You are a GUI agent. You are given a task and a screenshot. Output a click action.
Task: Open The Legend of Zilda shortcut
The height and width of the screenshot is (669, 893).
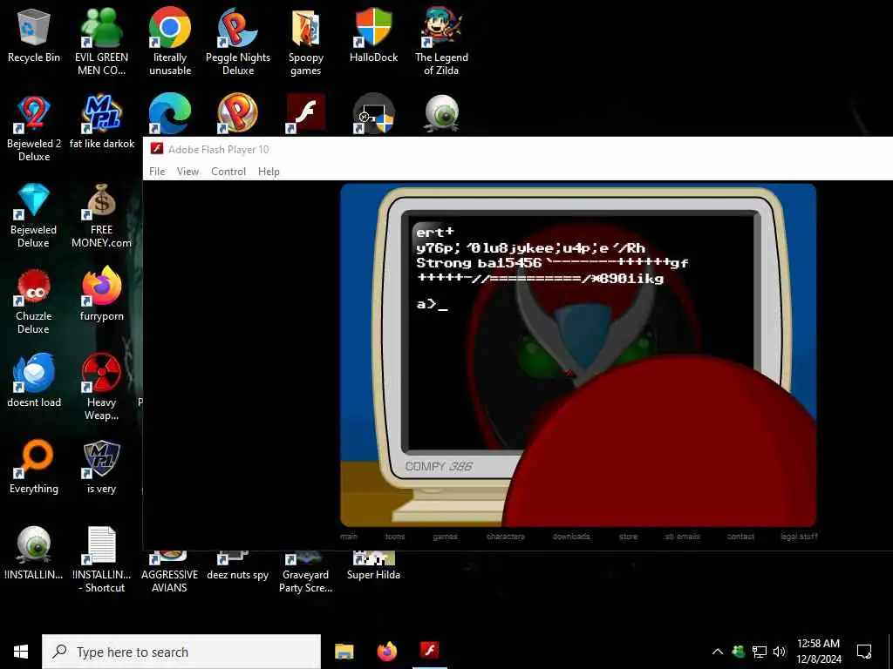tap(441, 41)
